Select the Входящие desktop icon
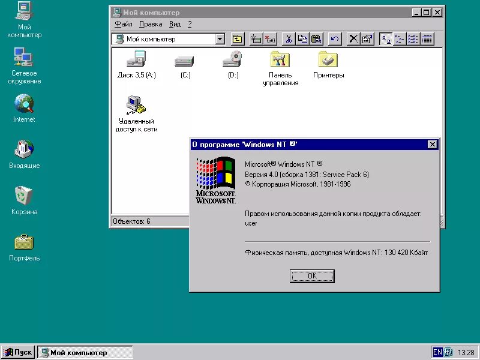This screenshot has height=360, width=480. pos(24,149)
